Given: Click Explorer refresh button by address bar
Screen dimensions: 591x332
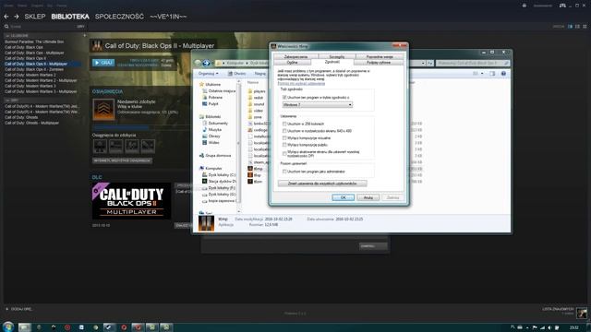Looking at the screenshot, I should point(429,64).
